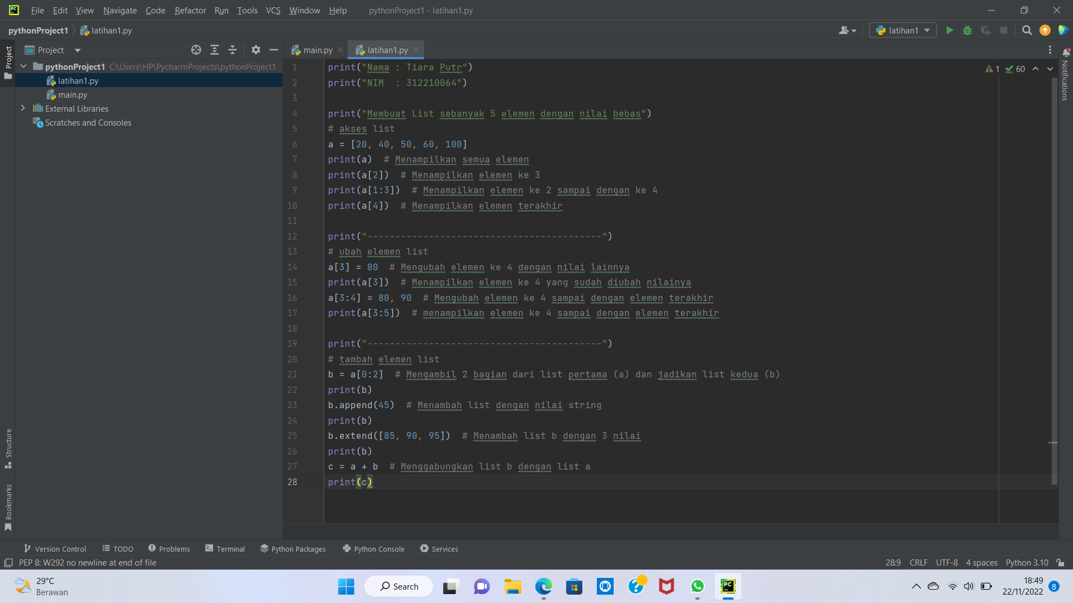Select main.py in project tree
Viewport: 1073px width, 603px height.
[72, 94]
